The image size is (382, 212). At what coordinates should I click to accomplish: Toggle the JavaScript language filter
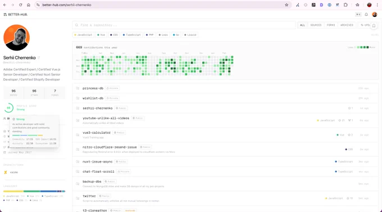pos(83,35)
